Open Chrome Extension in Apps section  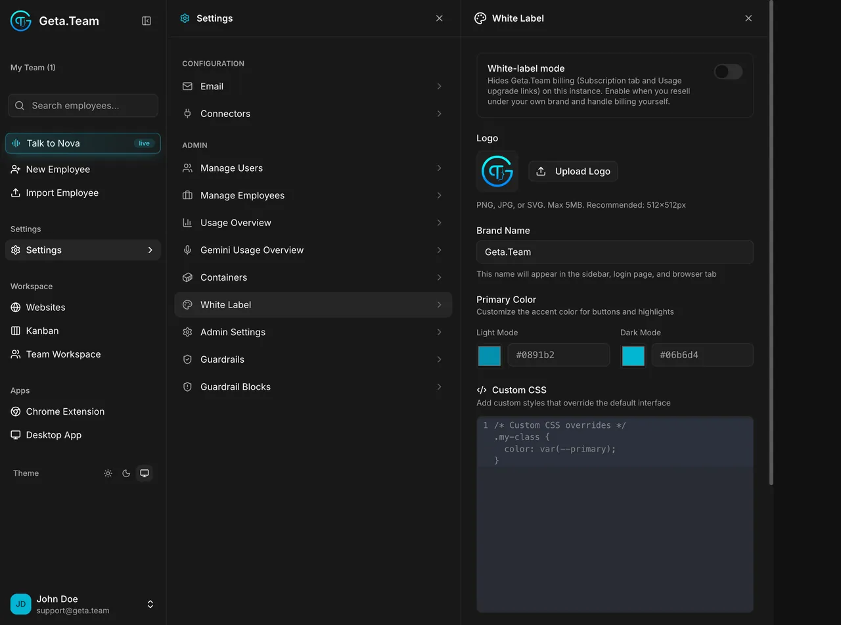pyautogui.click(x=83, y=411)
